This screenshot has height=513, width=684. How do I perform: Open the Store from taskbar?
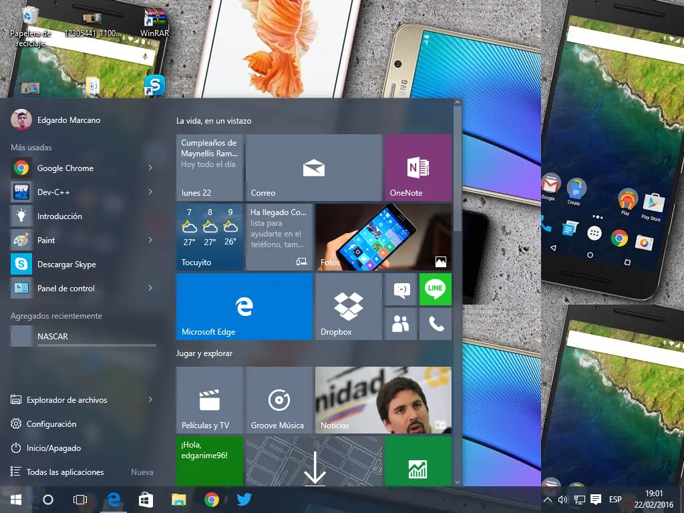tap(146, 500)
